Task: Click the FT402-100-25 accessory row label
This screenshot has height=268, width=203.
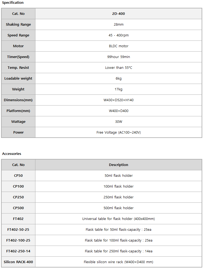Action: 18,240
